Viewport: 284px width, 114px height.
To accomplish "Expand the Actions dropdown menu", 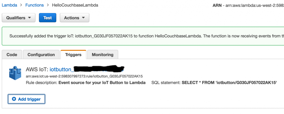I will [x=74, y=18].
